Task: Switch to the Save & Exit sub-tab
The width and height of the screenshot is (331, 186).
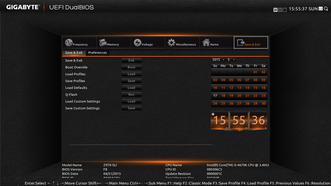Action: coord(74,53)
